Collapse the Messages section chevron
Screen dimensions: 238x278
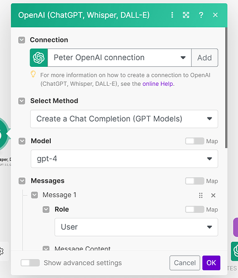click(x=22, y=181)
